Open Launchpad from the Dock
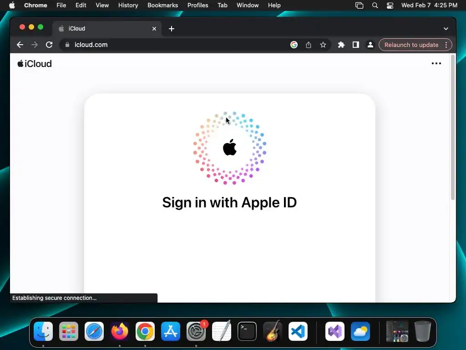 click(x=69, y=331)
